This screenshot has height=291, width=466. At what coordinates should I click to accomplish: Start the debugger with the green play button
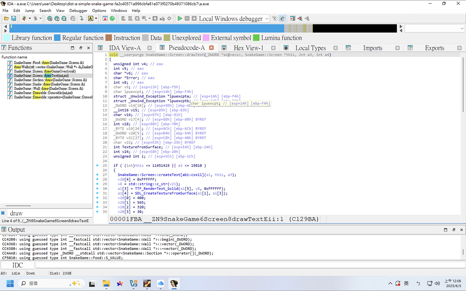click(180, 19)
